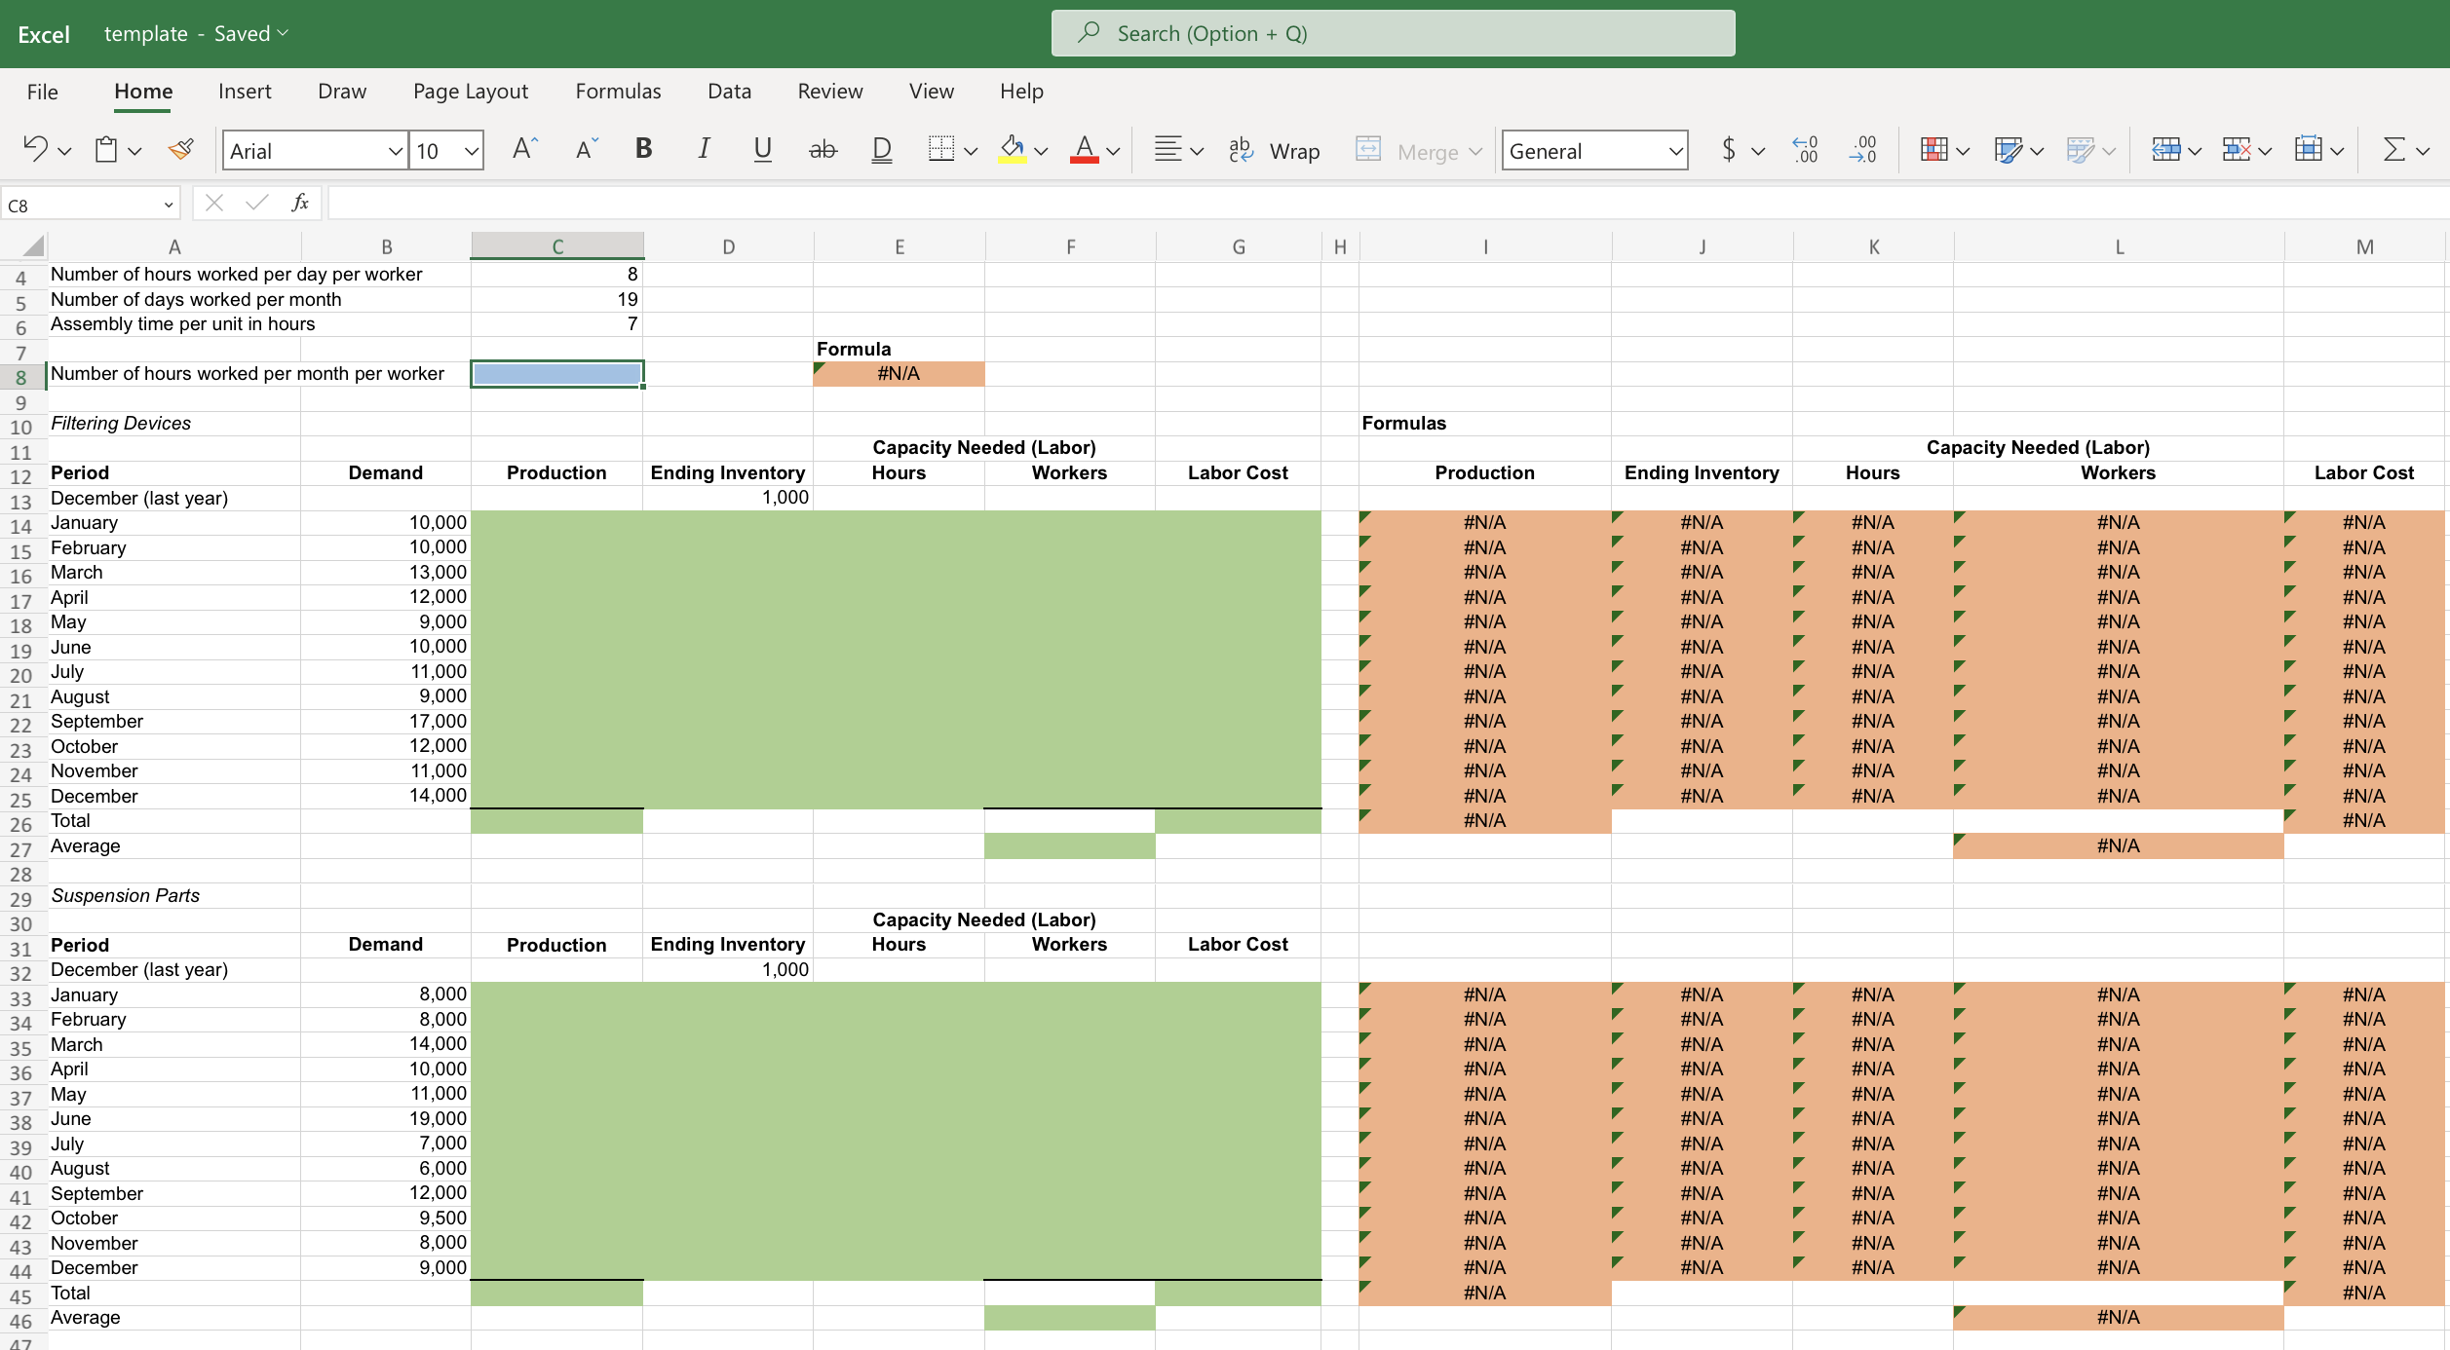Click the formula bar confirm checkmark icon
Viewport: 2450px width, 1350px height.
click(x=257, y=203)
